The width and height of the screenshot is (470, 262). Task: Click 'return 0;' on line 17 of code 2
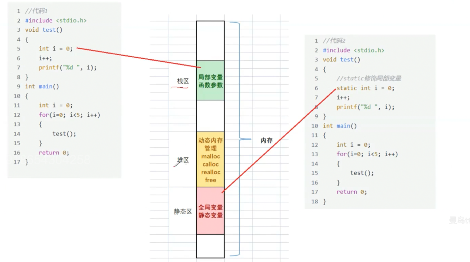(352, 192)
